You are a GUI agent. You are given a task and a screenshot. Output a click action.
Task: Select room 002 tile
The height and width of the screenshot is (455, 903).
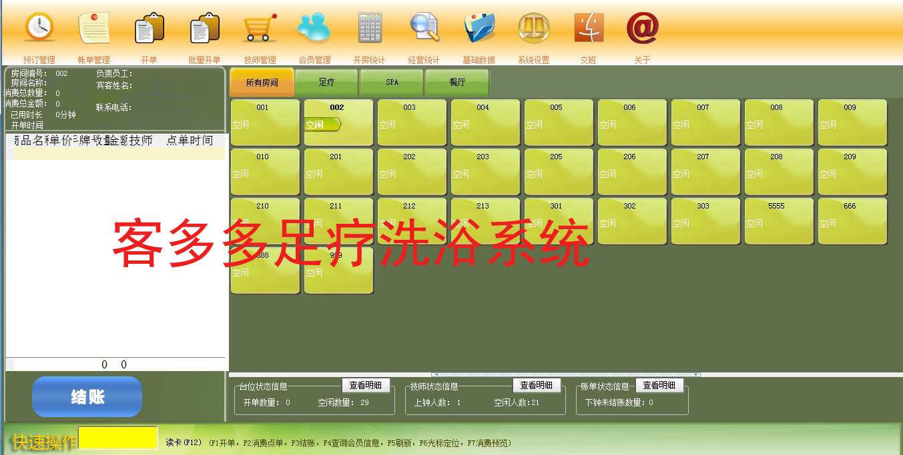(x=338, y=123)
